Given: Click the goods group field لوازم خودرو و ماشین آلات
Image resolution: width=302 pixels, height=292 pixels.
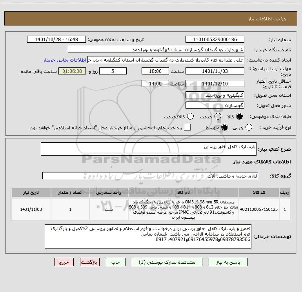Looking at the screenshot, I should click(x=150, y=176).
